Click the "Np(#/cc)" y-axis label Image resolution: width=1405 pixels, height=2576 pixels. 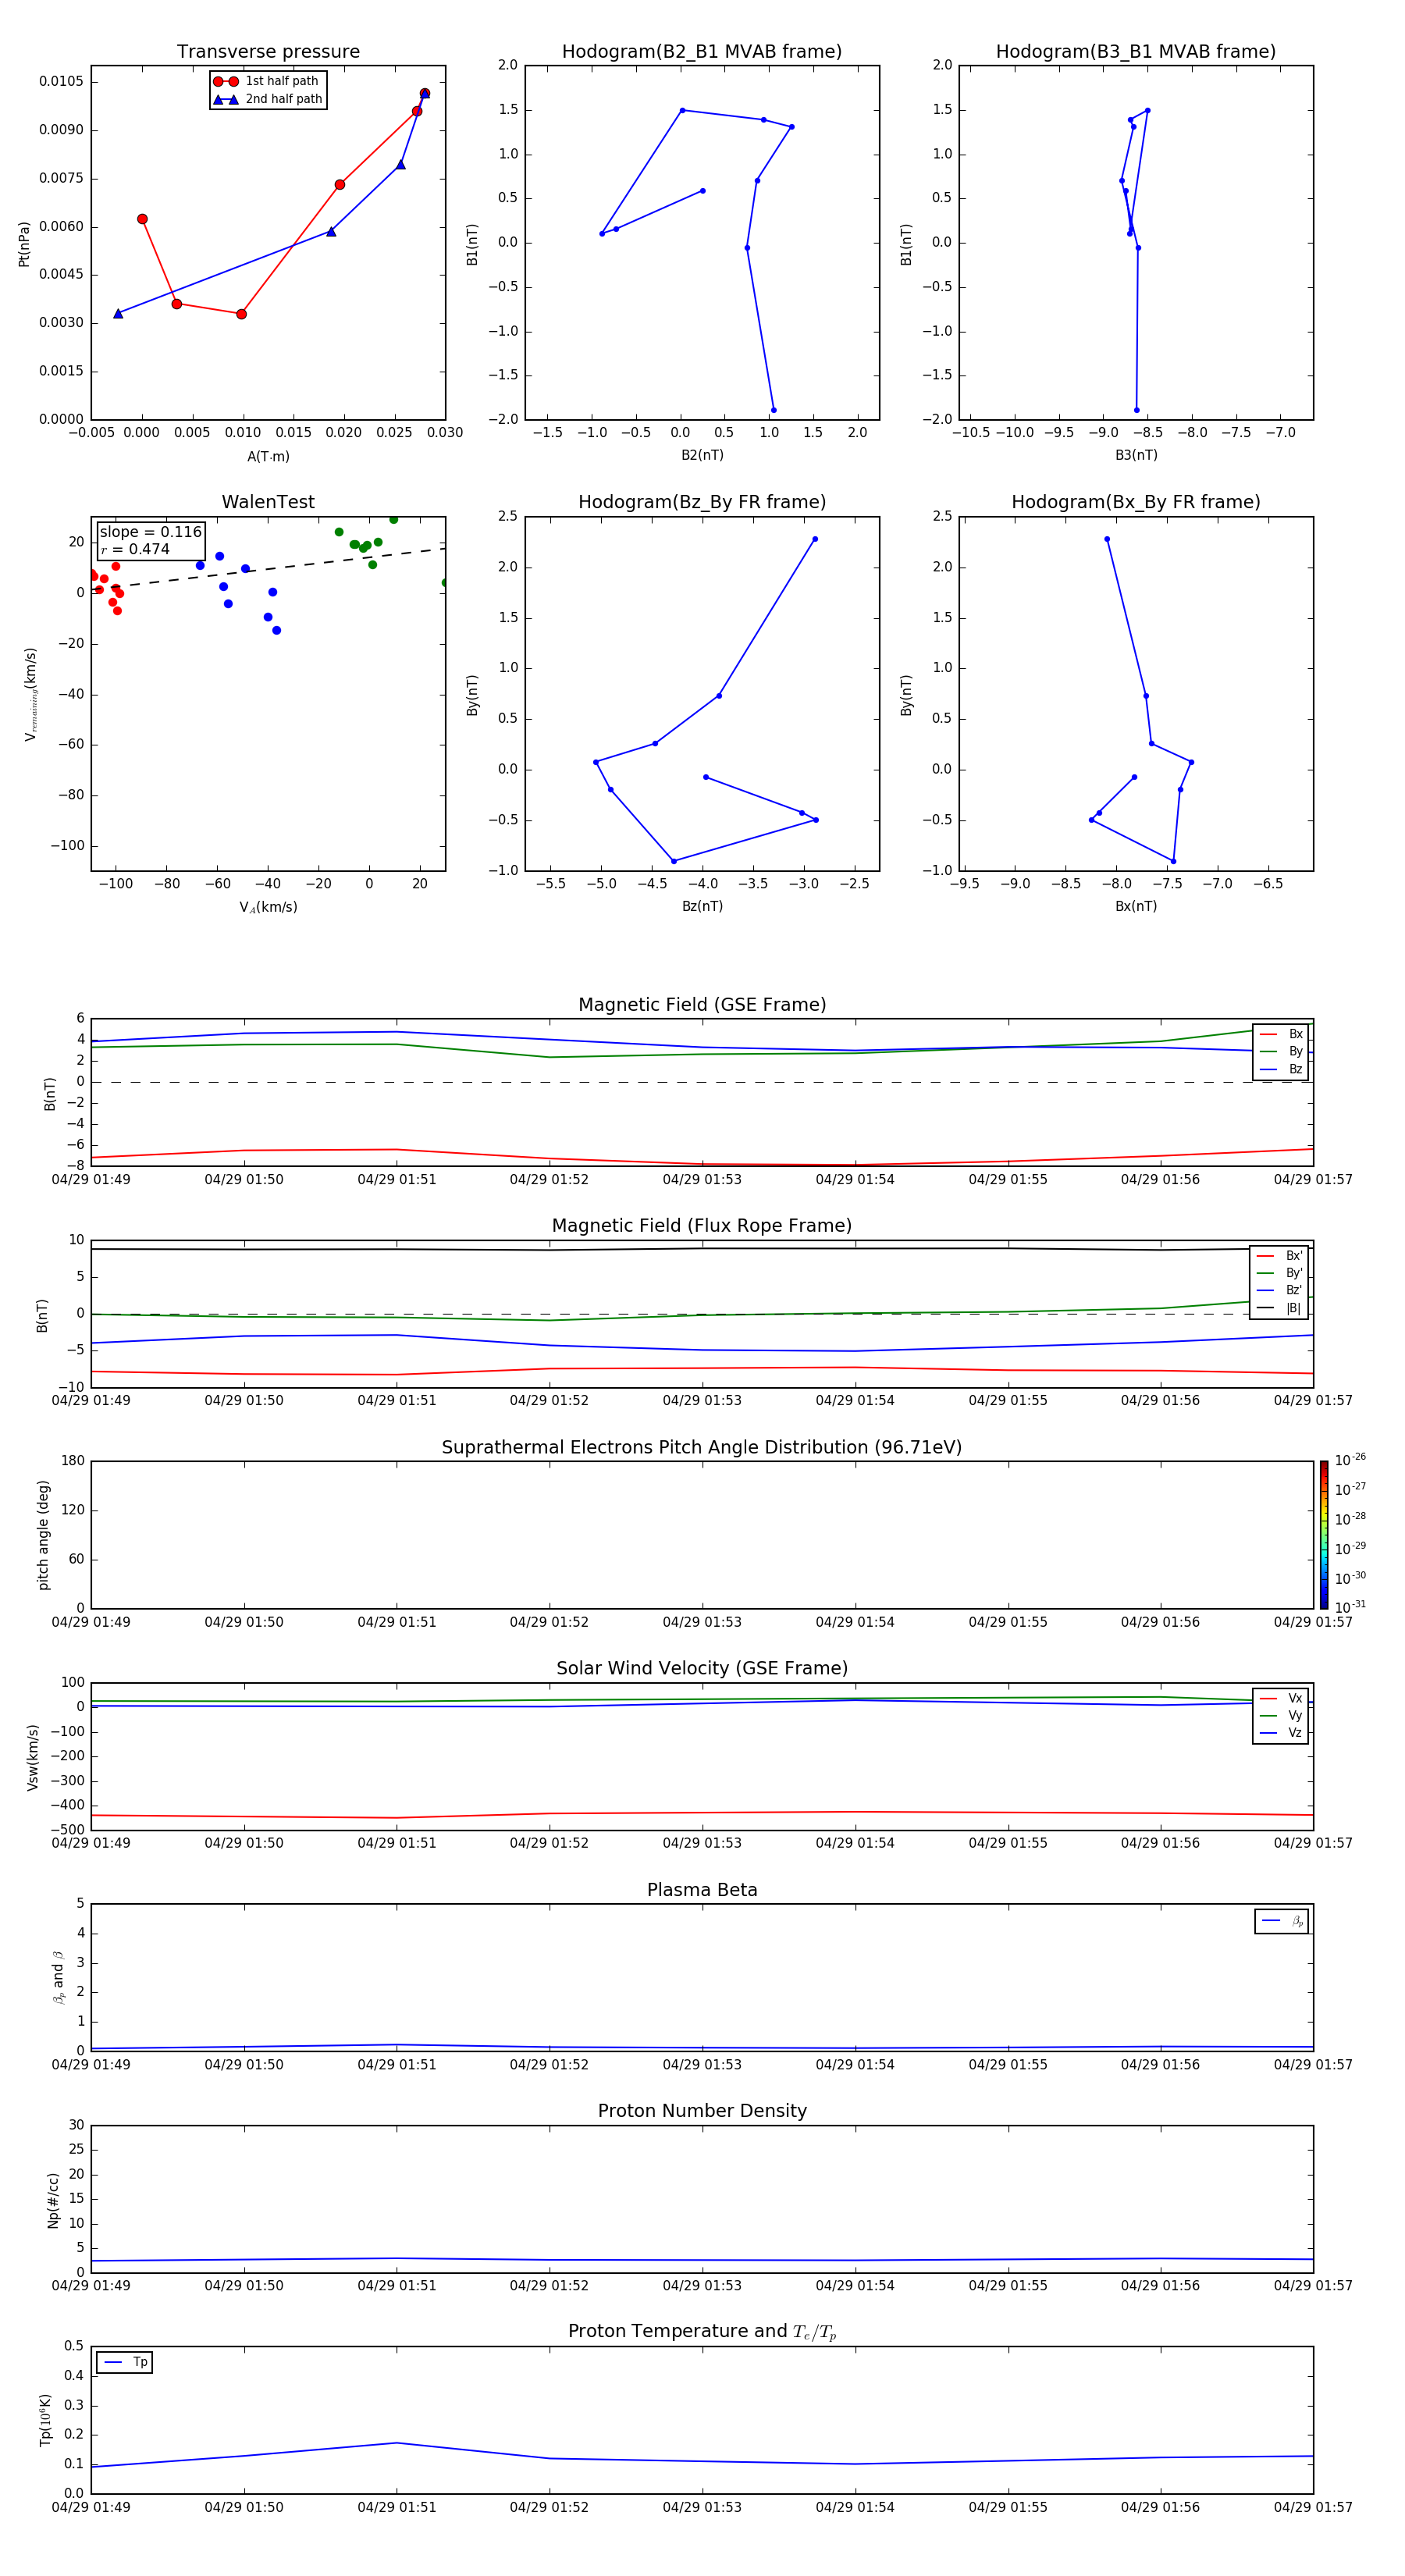click(53, 2200)
